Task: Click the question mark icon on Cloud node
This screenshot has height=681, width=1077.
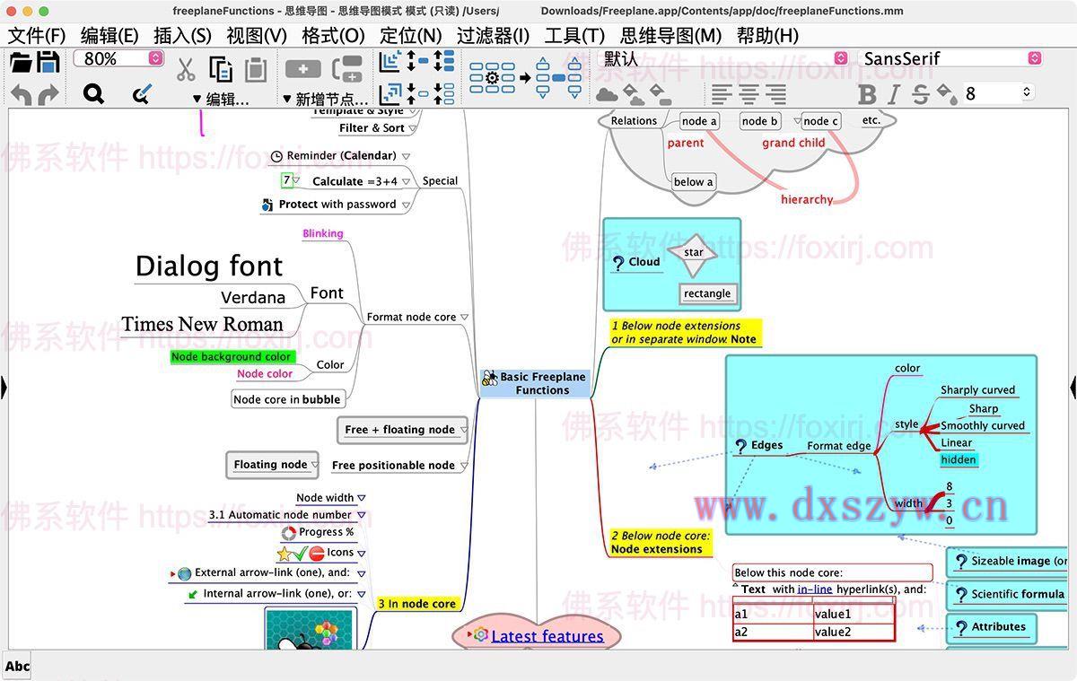Action: 617,263
